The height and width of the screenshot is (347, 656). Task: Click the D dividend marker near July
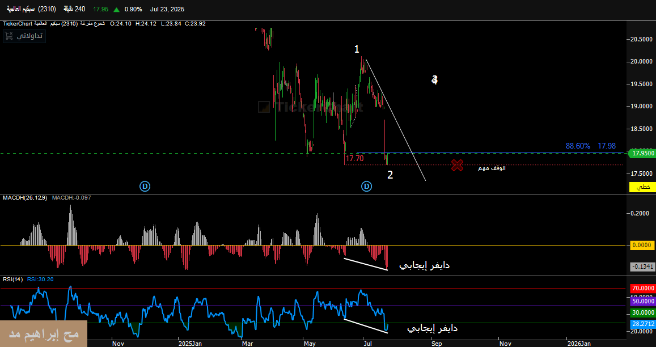366,187
